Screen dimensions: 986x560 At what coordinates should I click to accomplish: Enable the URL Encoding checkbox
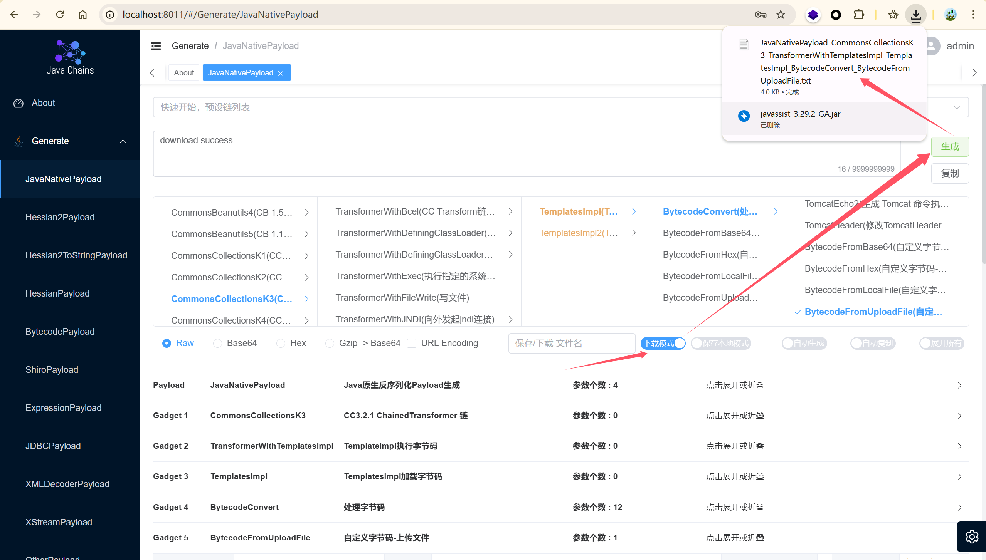[x=412, y=343]
